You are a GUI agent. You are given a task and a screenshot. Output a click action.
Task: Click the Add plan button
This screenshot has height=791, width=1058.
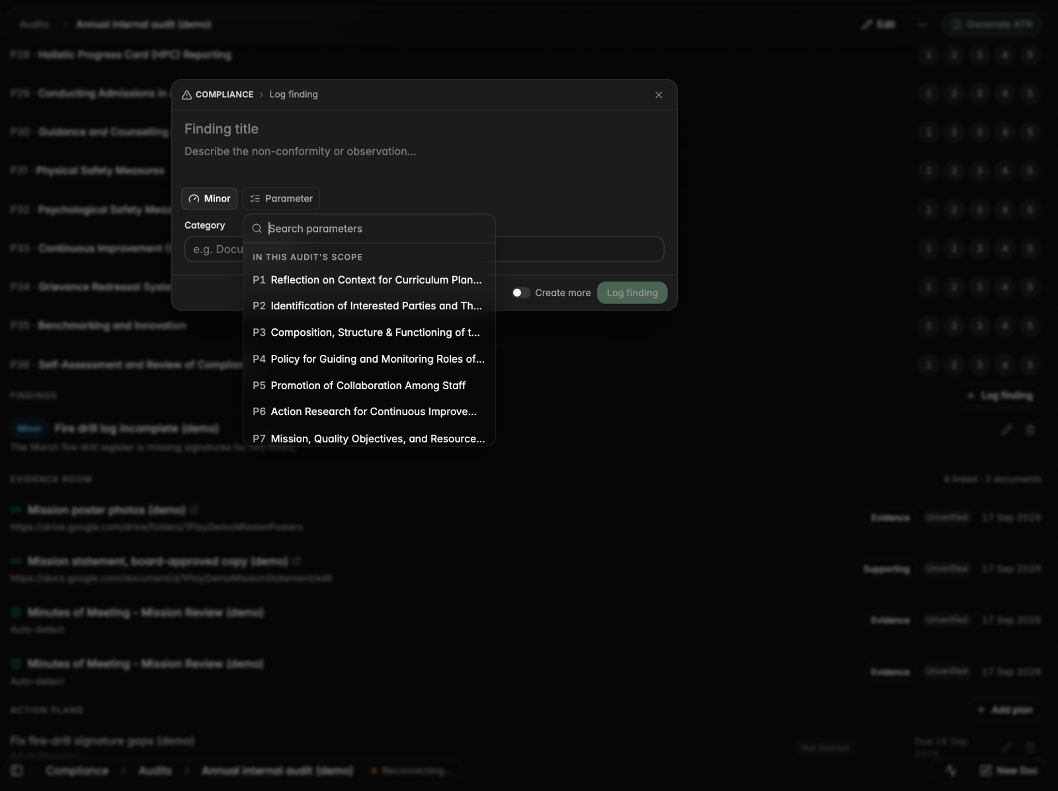tap(1005, 710)
